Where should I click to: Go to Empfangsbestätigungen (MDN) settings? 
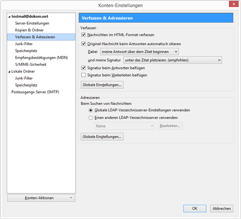(x=42, y=58)
